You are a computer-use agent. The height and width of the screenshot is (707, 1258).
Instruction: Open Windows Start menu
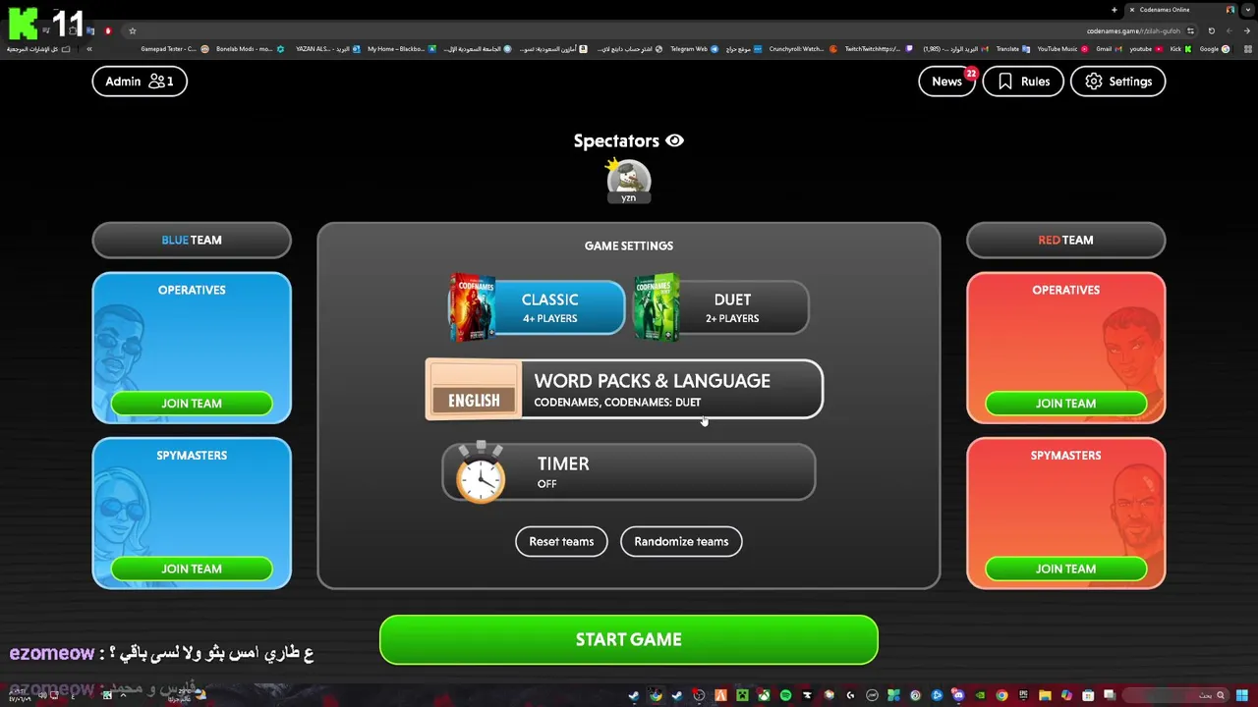[x=1241, y=695]
